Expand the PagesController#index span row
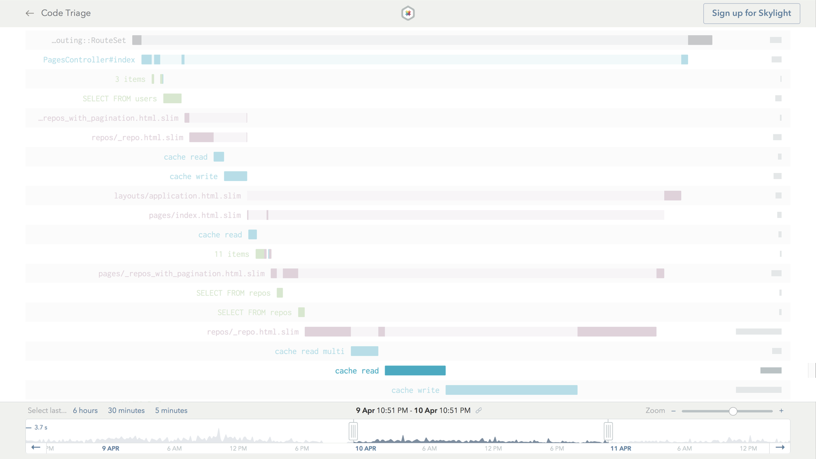 point(88,59)
